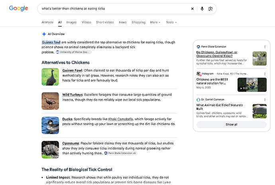Open Do Chickens, Guinea Fowl, or Opossums article
The width and height of the screenshot is (275, 185).
tap(217, 54)
